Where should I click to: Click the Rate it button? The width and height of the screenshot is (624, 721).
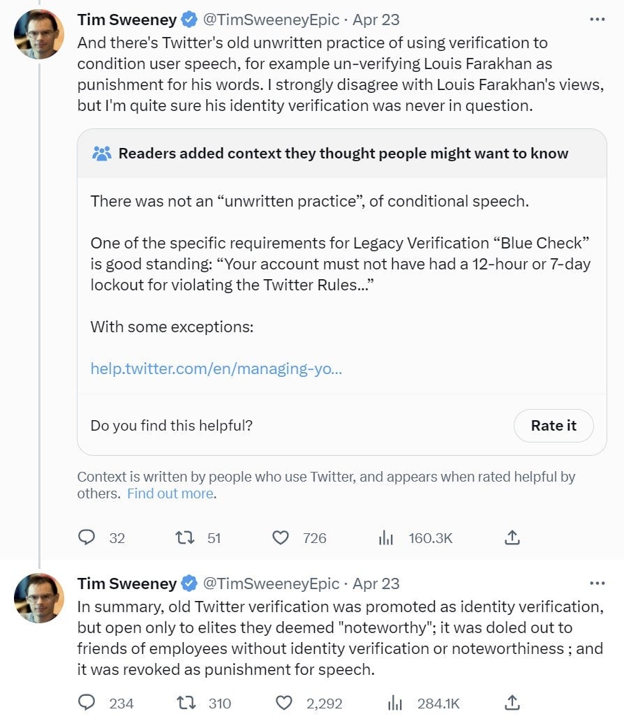[554, 425]
